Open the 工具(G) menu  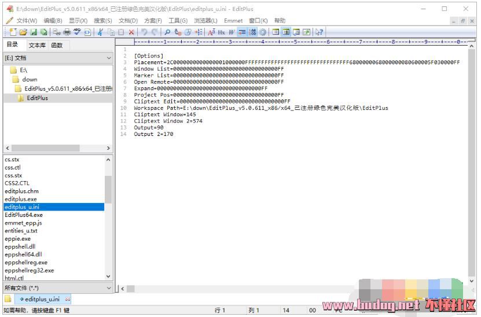[x=178, y=20]
